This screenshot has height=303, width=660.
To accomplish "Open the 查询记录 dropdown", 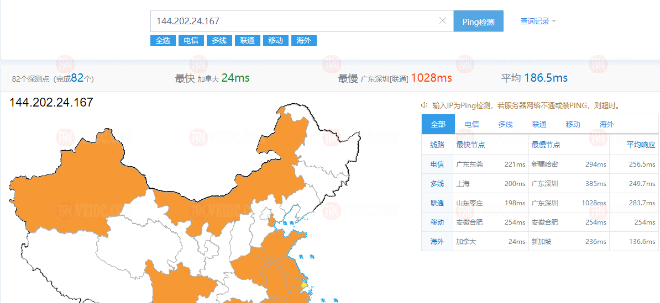I will point(538,21).
